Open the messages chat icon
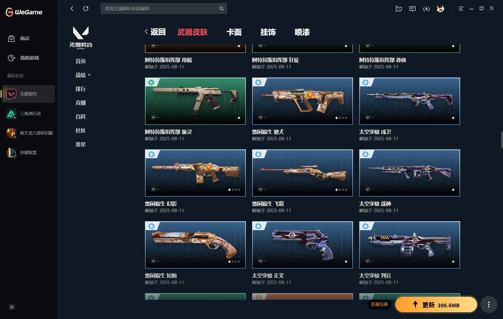Image resolution: width=503 pixels, height=319 pixels. point(413,9)
